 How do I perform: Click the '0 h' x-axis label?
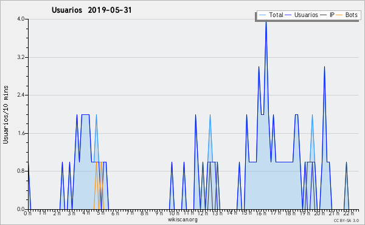tap(28, 213)
